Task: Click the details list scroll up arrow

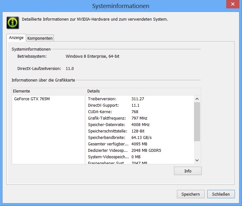Action: pyautogui.click(x=197, y=99)
